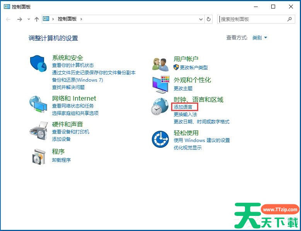The height and width of the screenshot is (231, 301).
Task: Open the Programs disc icon
Action: tap(39, 157)
